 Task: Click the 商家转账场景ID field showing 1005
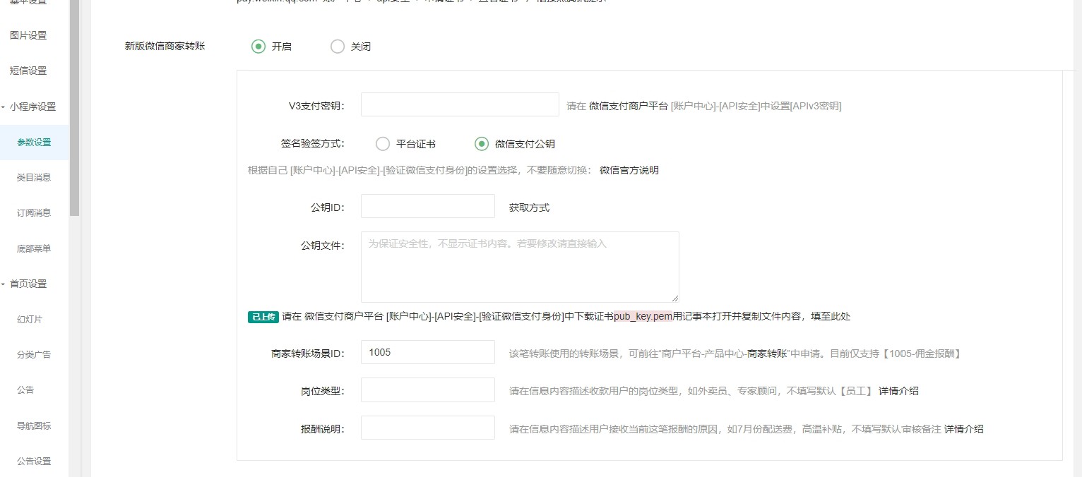428,352
